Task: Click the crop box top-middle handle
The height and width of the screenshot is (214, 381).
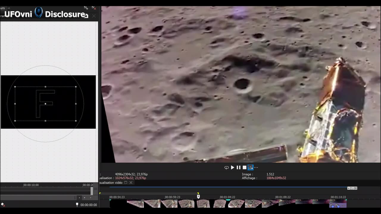Action: (45, 87)
